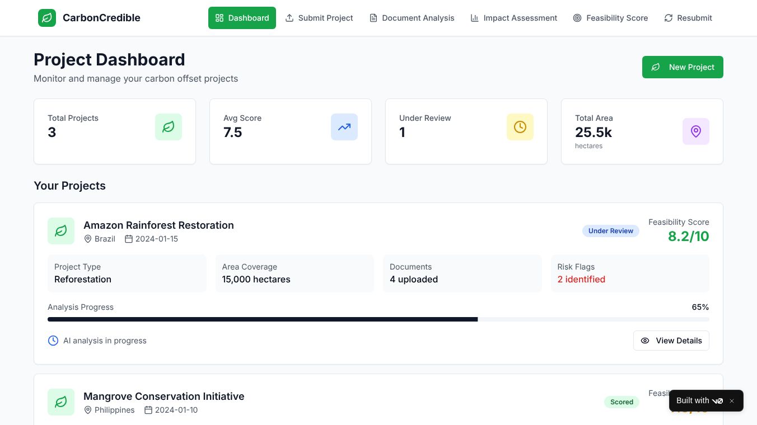Click the Avg Score trending arrow icon

pos(344,127)
